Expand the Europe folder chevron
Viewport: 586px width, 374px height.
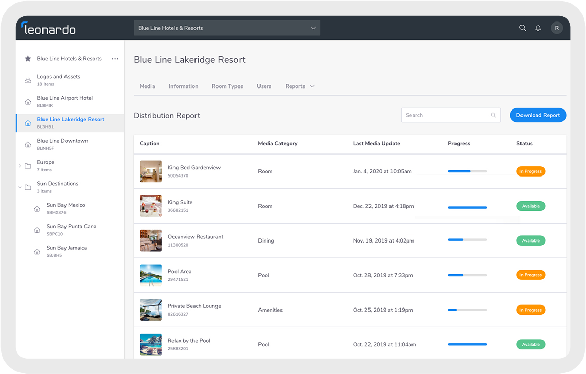[x=20, y=166]
